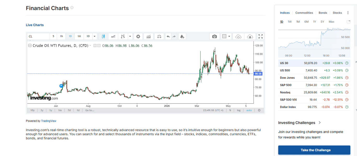Image resolution: width=357 pixels, height=156 pixels.
Task: Click the indices mini line chart
Action: tap(314, 39)
